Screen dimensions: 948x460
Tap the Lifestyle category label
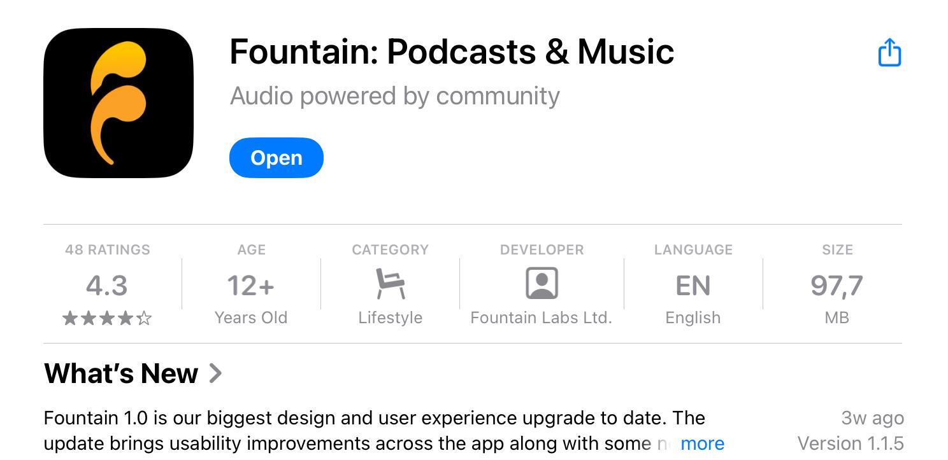coord(390,317)
